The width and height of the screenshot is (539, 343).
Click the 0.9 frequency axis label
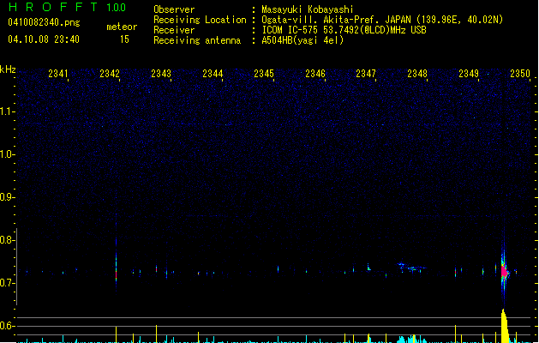6,197
